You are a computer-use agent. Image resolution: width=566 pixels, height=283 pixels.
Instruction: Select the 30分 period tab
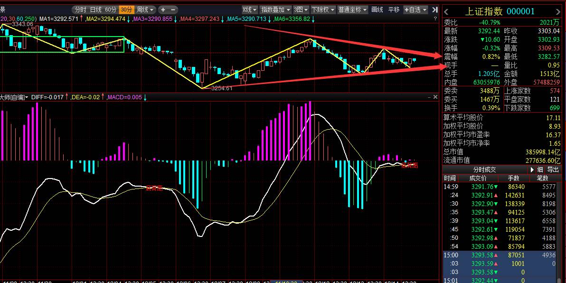point(126,10)
